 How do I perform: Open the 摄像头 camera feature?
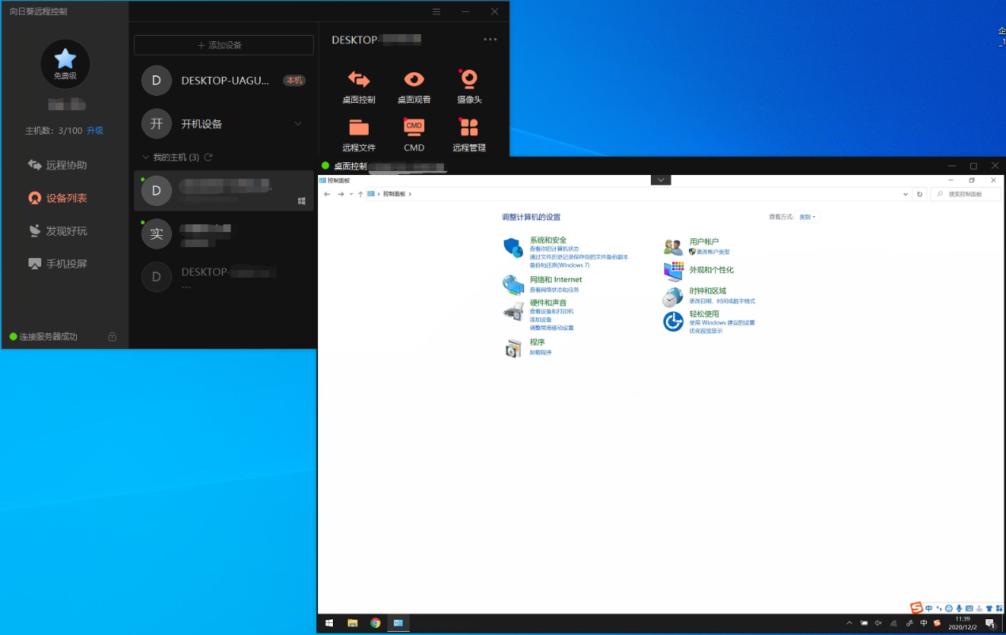pyautogui.click(x=469, y=86)
